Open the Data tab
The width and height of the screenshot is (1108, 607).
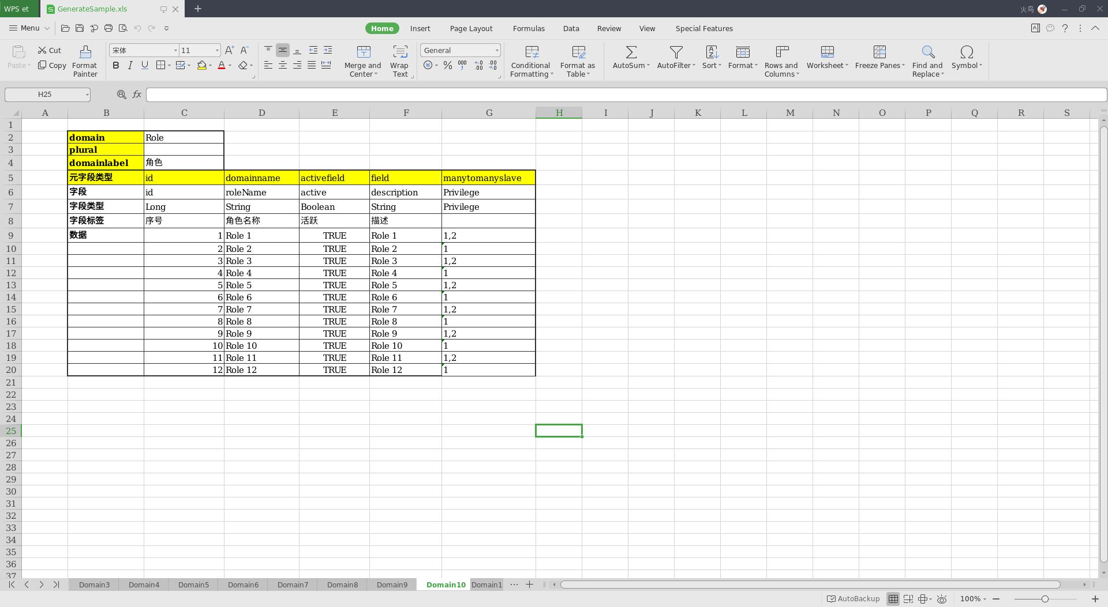pos(571,28)
